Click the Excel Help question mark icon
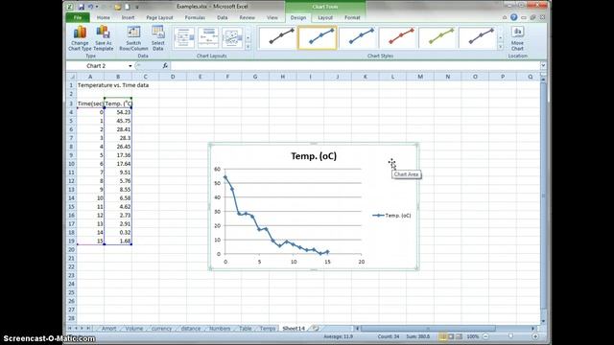Screen dimensions: 614x345 point(514,17)
